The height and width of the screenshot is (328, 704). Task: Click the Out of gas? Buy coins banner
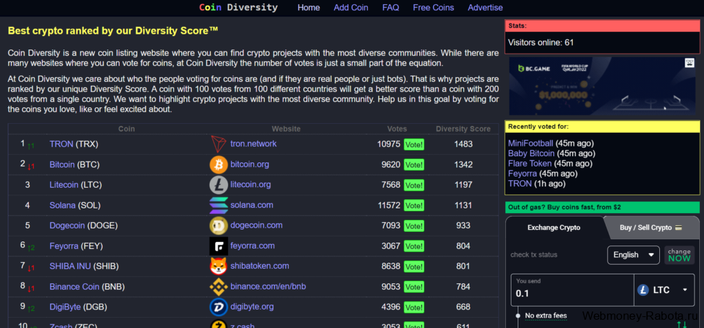pyautogui.click(x=602, y=208)
